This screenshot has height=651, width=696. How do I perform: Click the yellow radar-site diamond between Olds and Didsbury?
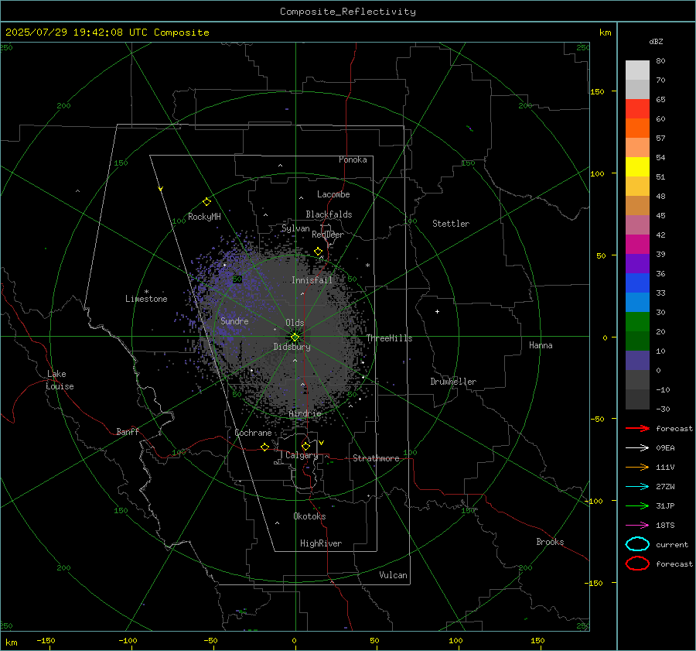point(295,337)
